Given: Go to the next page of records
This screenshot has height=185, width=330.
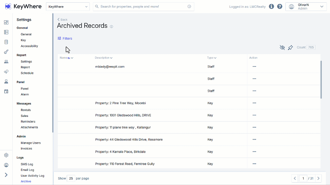Looking at the screenshot, I should tap(318, 179).
